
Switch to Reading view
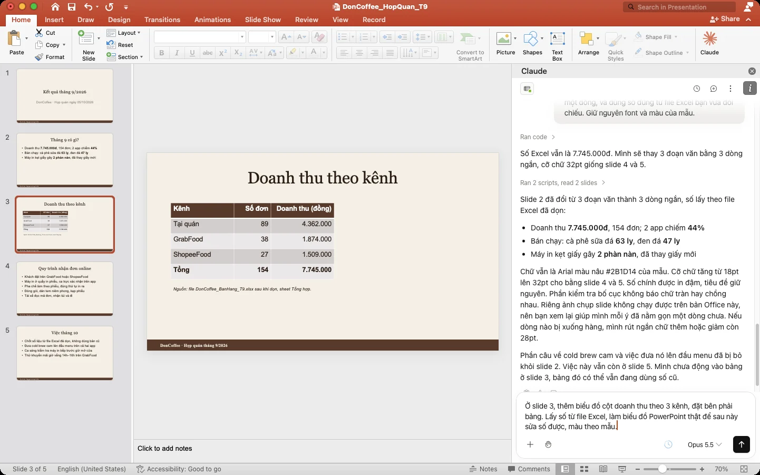603,469
